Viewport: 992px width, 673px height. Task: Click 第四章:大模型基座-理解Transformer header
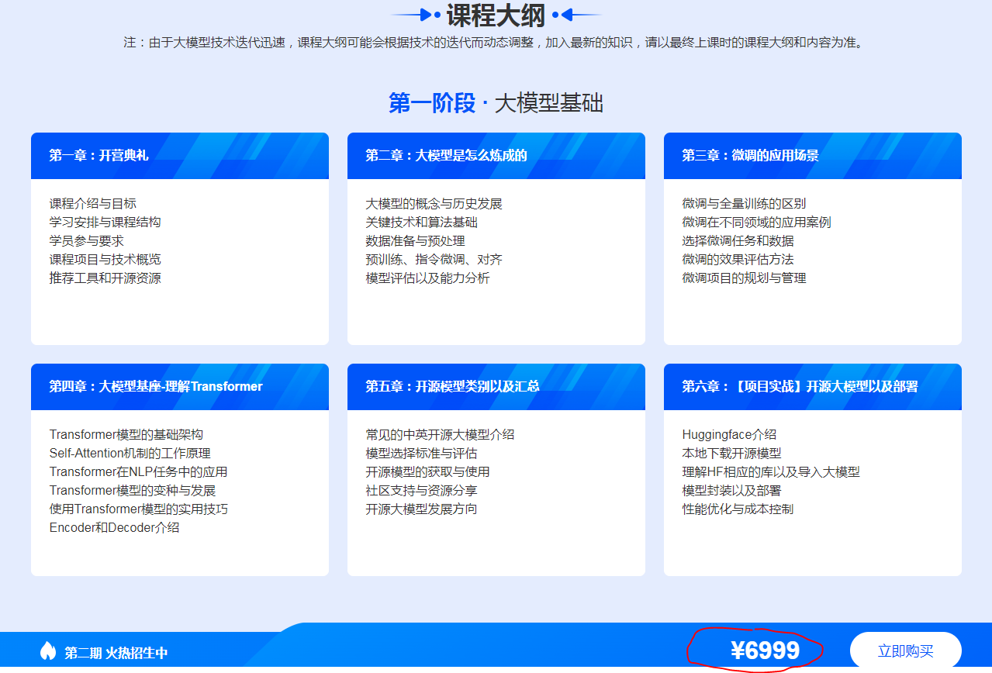(156, 386)
